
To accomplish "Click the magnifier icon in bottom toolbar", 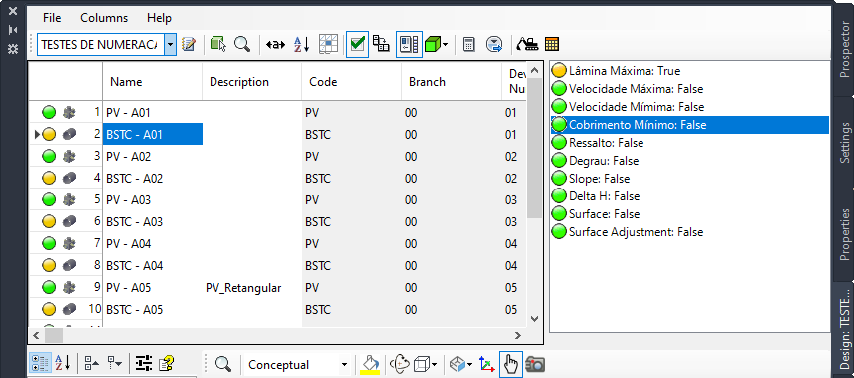I will (222, 363).
